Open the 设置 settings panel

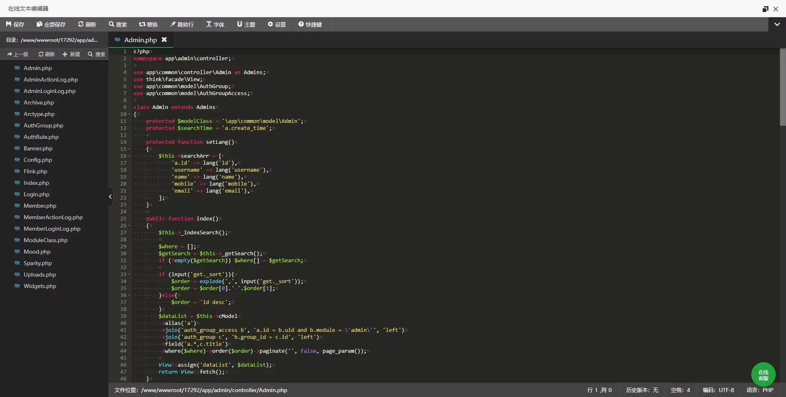pos(277,25)
